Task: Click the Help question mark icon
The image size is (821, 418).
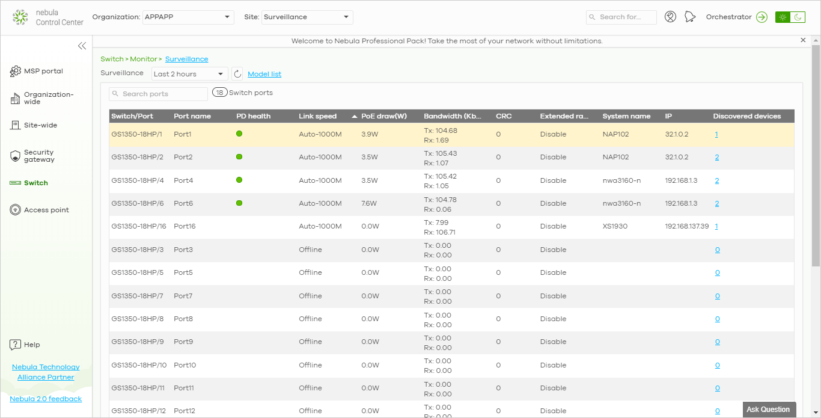Action: pos(16,345)
